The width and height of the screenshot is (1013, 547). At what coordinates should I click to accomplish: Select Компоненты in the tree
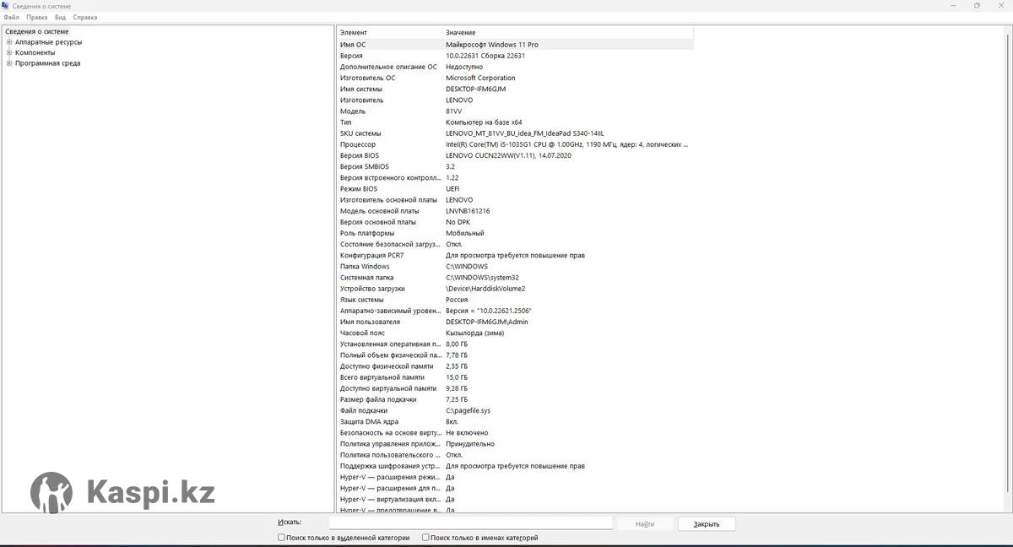pos(35,52)
